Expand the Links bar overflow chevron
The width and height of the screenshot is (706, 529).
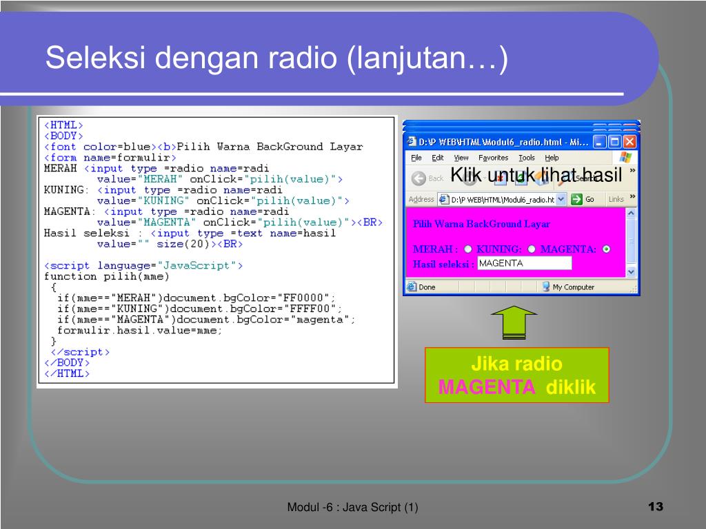coord(632,196)
